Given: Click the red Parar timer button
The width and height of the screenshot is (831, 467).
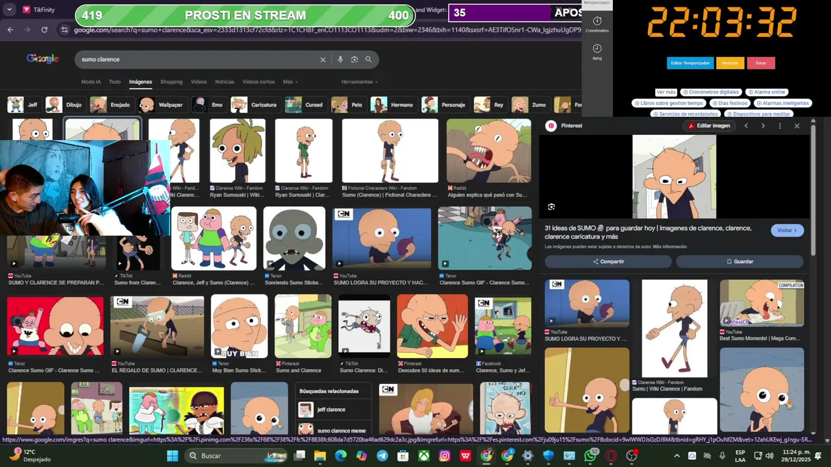Looking at the screenshot, I should pos(761,63).
